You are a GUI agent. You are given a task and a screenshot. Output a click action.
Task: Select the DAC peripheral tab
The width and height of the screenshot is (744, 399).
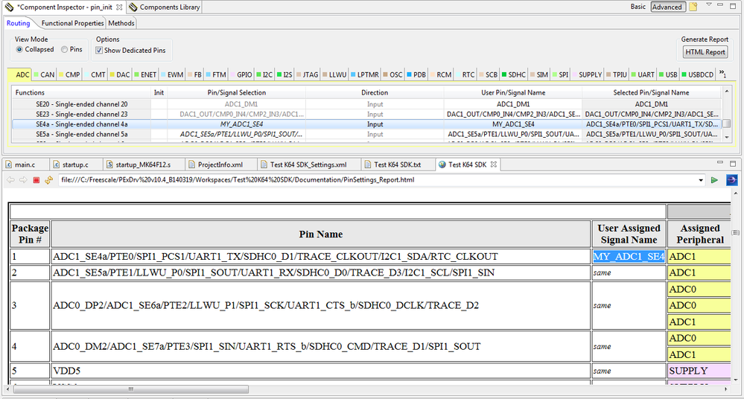[x=120, y=74]
